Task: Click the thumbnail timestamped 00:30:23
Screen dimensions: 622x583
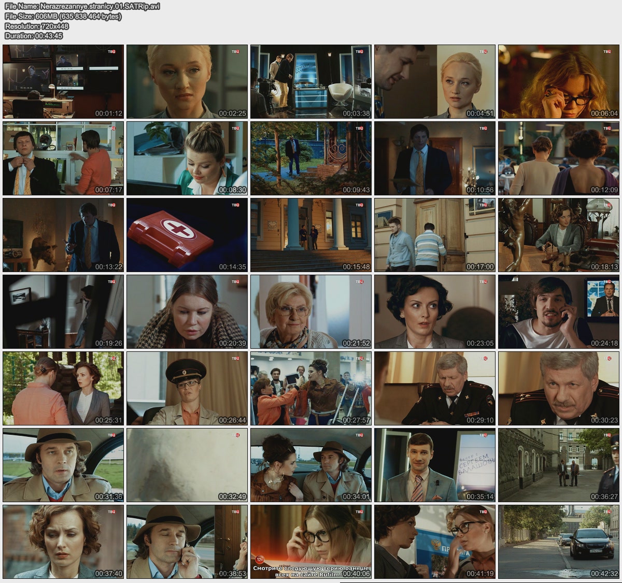Action: [x=559, y=389]
